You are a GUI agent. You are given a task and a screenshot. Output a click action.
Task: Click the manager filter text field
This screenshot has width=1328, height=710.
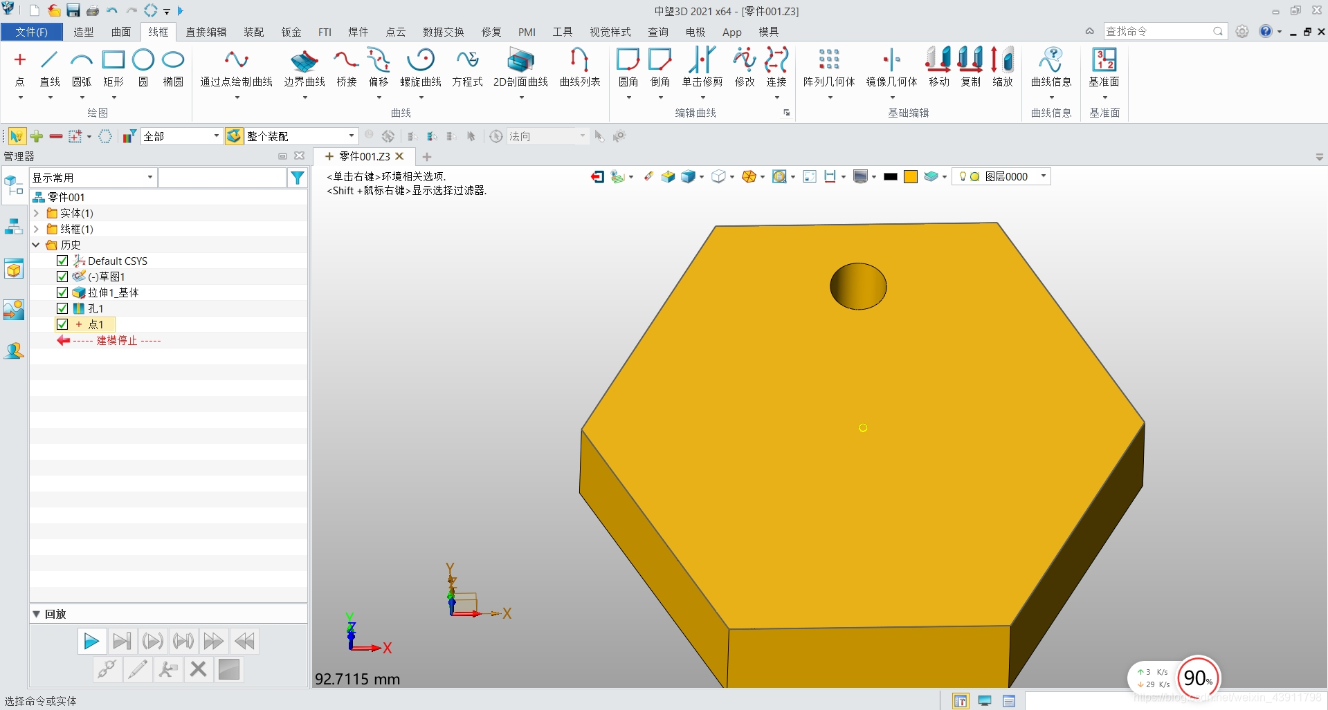(222, 178)
